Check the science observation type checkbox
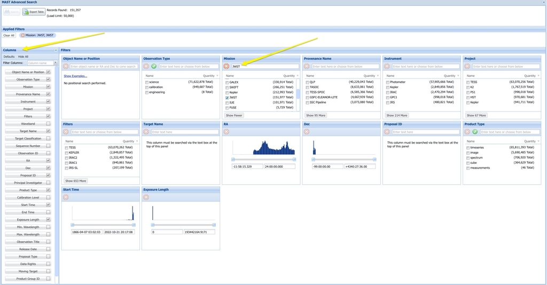Image resolution: width=547 pixels, height=285 pixels. [147, 82]
